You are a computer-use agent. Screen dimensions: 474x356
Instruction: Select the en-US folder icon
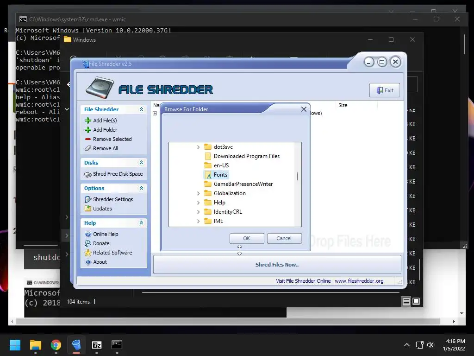pos(208,165)
